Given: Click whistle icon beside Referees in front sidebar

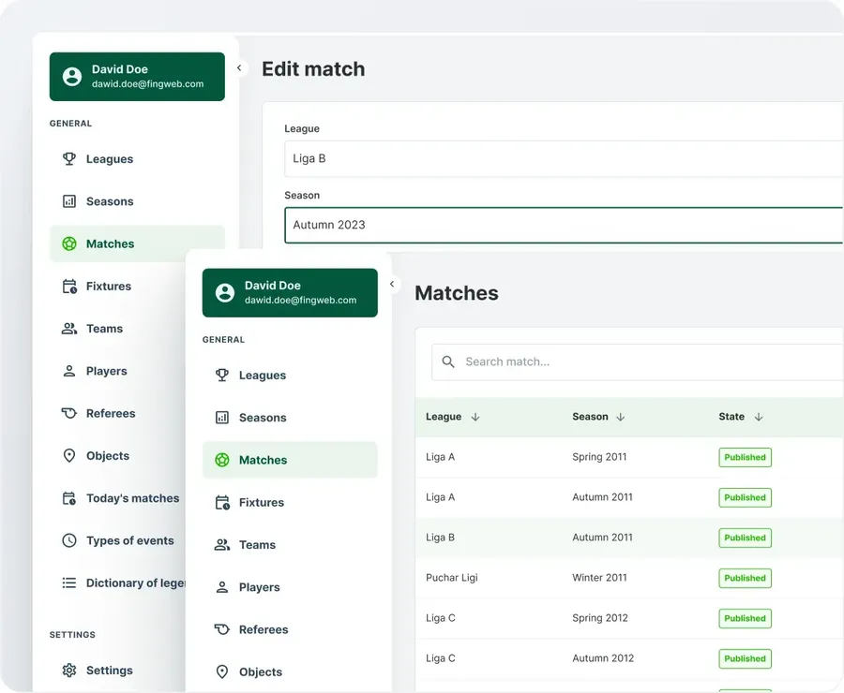Looking at the screenshot, I should (x=222, y=629).
